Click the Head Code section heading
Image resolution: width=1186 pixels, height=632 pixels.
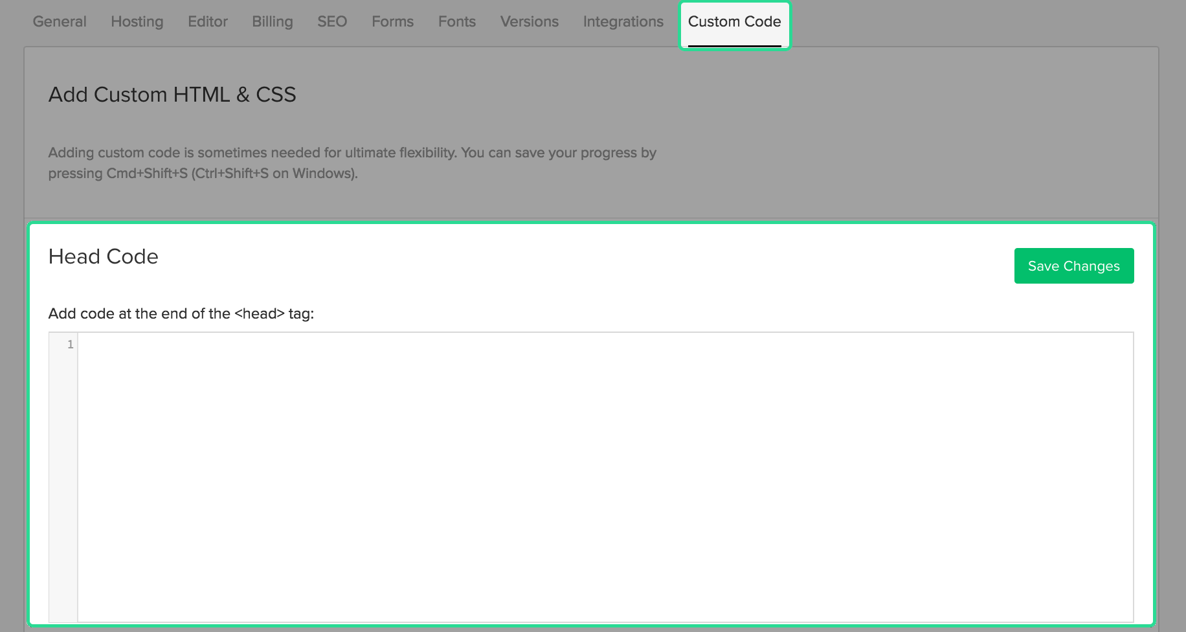[103, 256]
